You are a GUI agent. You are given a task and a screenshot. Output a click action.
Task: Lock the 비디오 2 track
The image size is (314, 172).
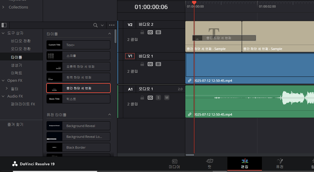[x=142, y=32]
